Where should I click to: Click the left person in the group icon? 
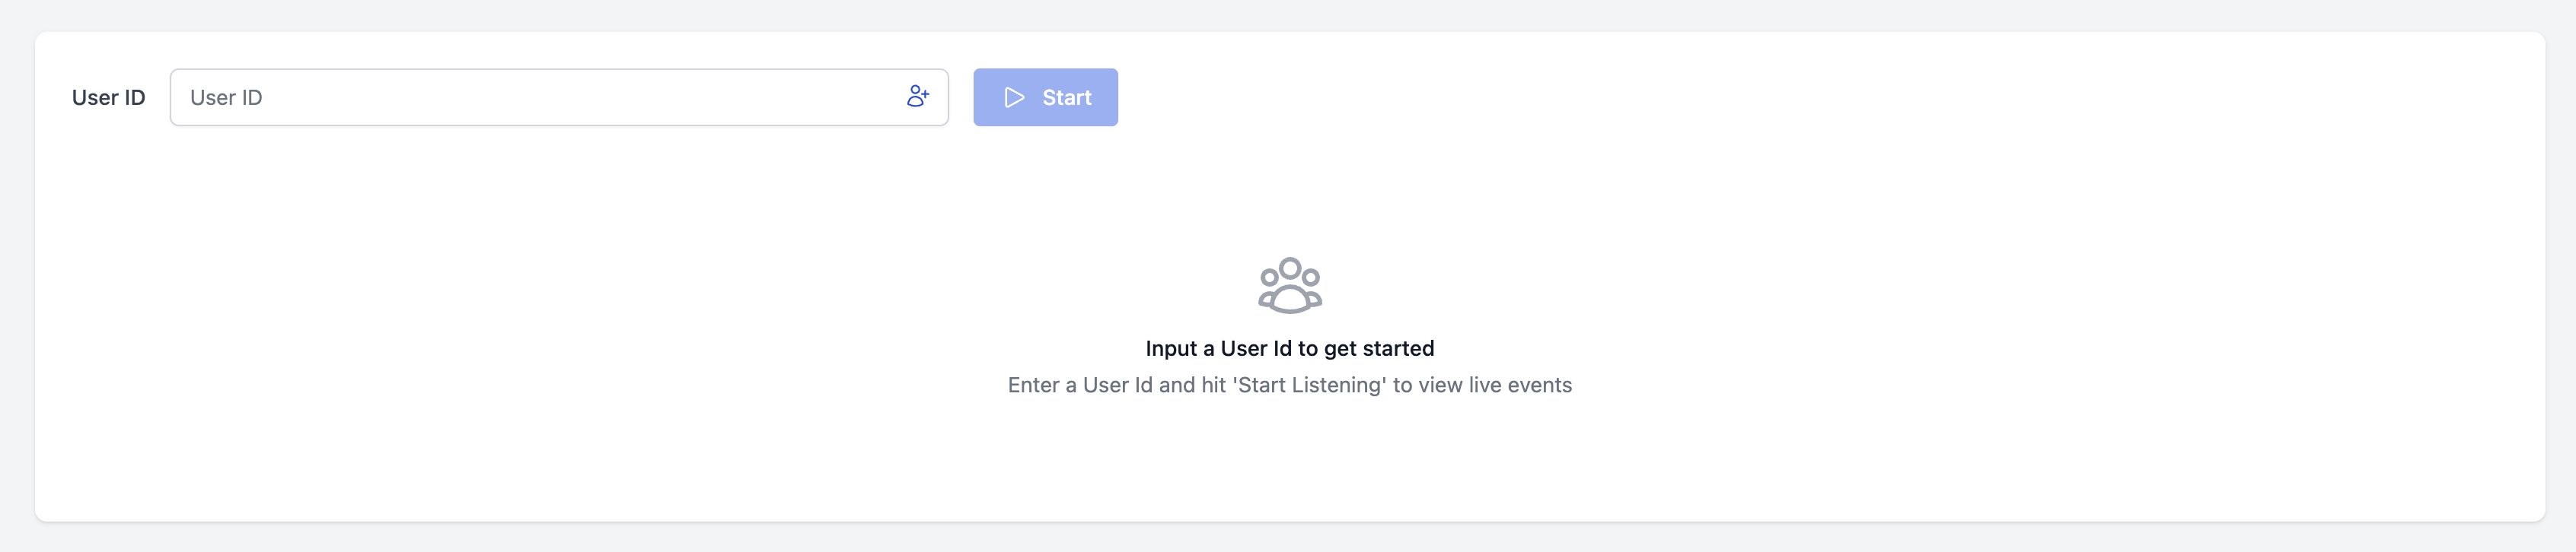coord(1268,278)
